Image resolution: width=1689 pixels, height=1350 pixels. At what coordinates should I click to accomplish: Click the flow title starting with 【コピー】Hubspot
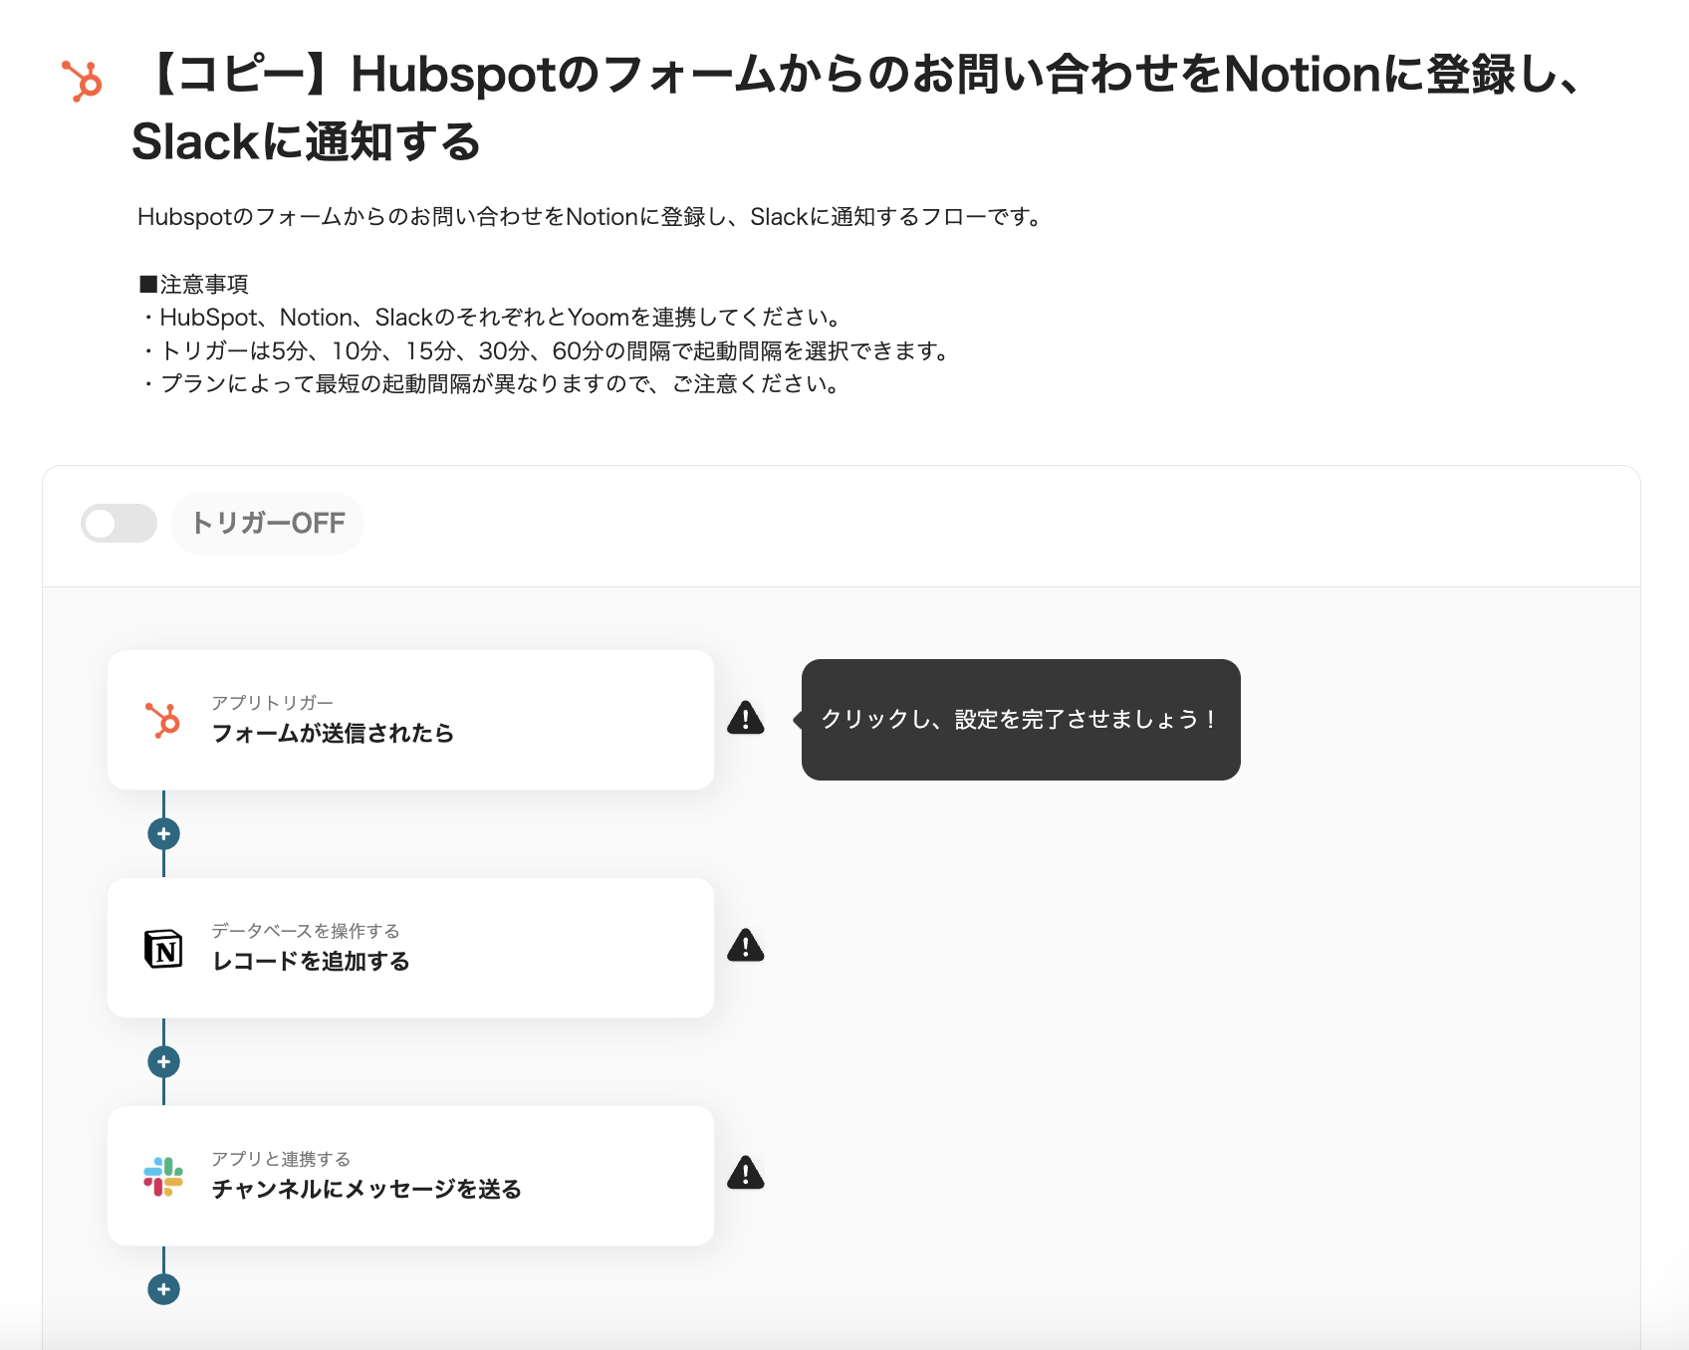click(856, 108)
